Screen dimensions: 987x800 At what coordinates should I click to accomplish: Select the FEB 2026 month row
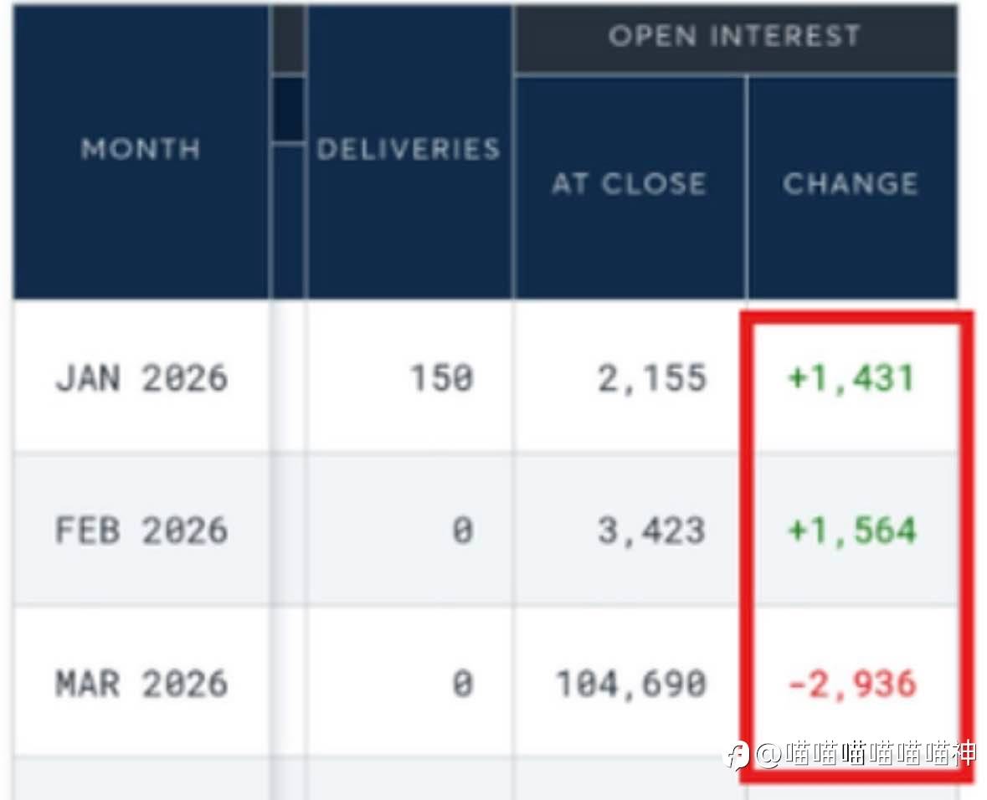click(x=141, y=531)
